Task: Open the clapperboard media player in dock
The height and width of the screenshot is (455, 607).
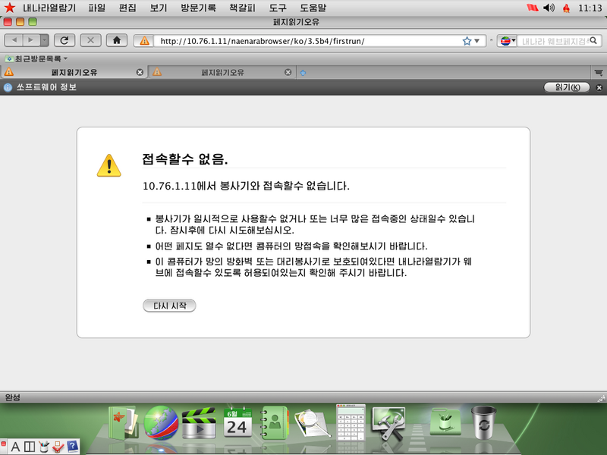Action: (x=199, y=423)
